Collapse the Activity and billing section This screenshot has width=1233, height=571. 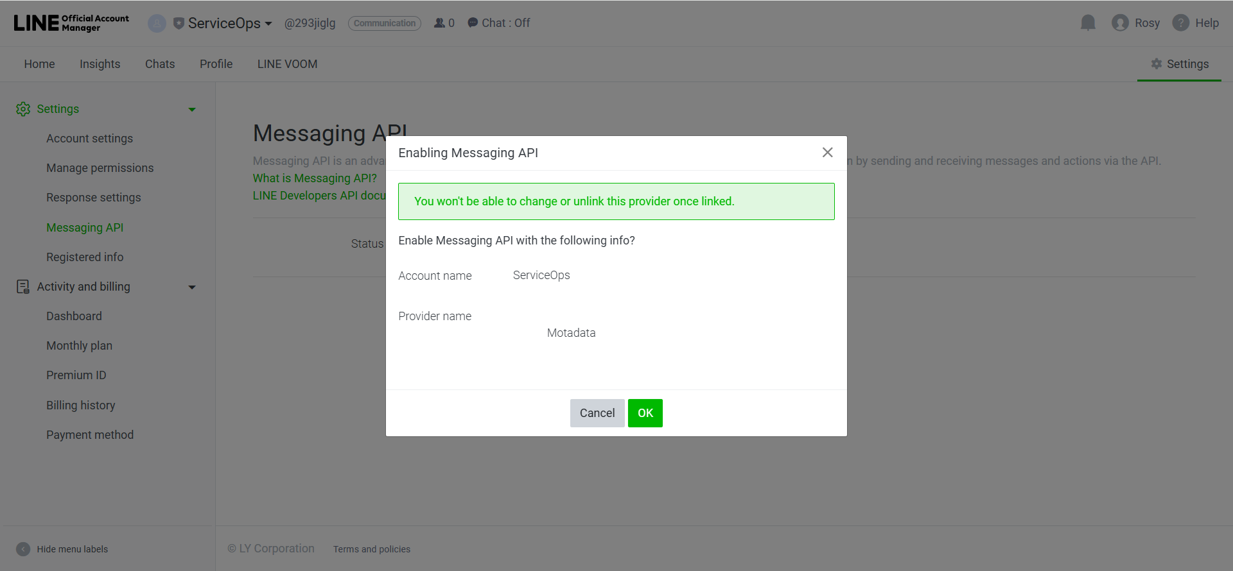pyautogui.click(x=191, y=287)
